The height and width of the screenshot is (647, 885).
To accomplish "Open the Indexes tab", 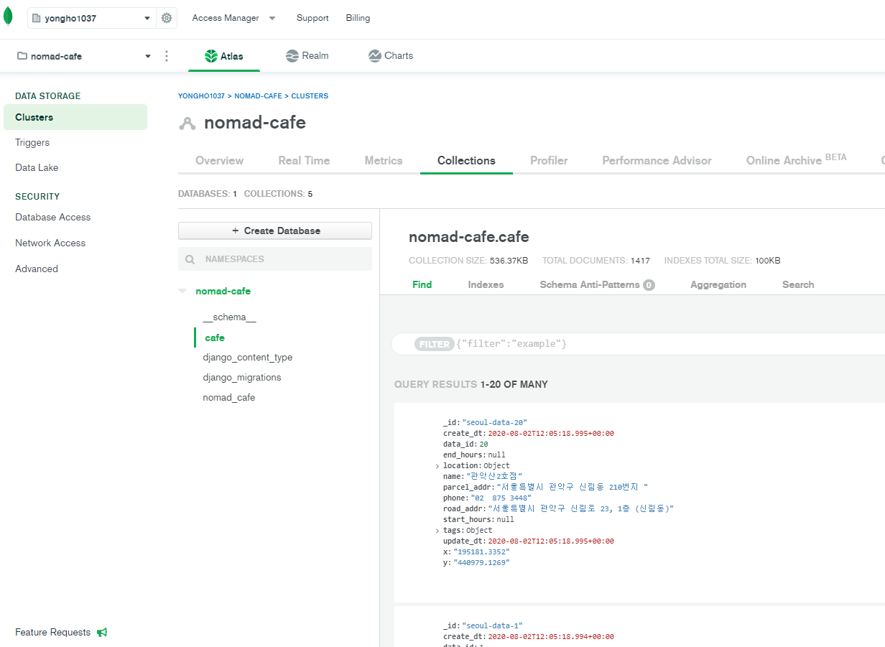I will tap(486, 284).
